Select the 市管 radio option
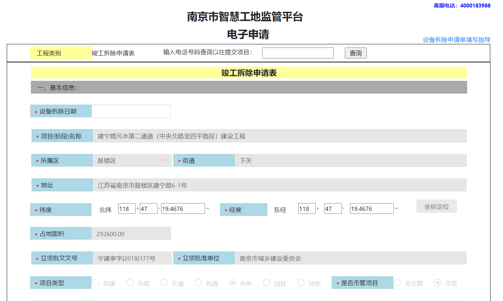 coord(438,283)
